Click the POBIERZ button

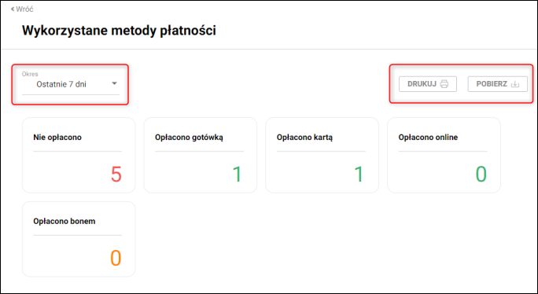(x=498, y=84)
